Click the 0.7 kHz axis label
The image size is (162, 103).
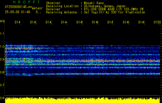pos(2,85)
